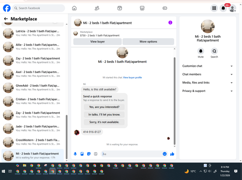The height and width of the screenshot is (180, 242).
Task: Attach a photo with the image icon
Action: [82, 154]
